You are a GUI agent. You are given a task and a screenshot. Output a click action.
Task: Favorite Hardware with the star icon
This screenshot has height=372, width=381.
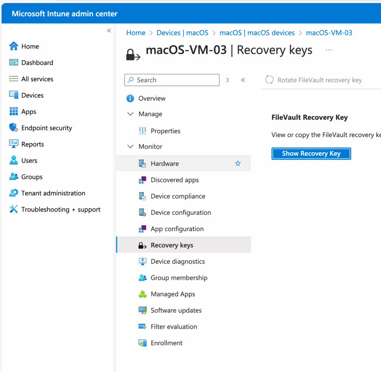[x=238, y=163]
